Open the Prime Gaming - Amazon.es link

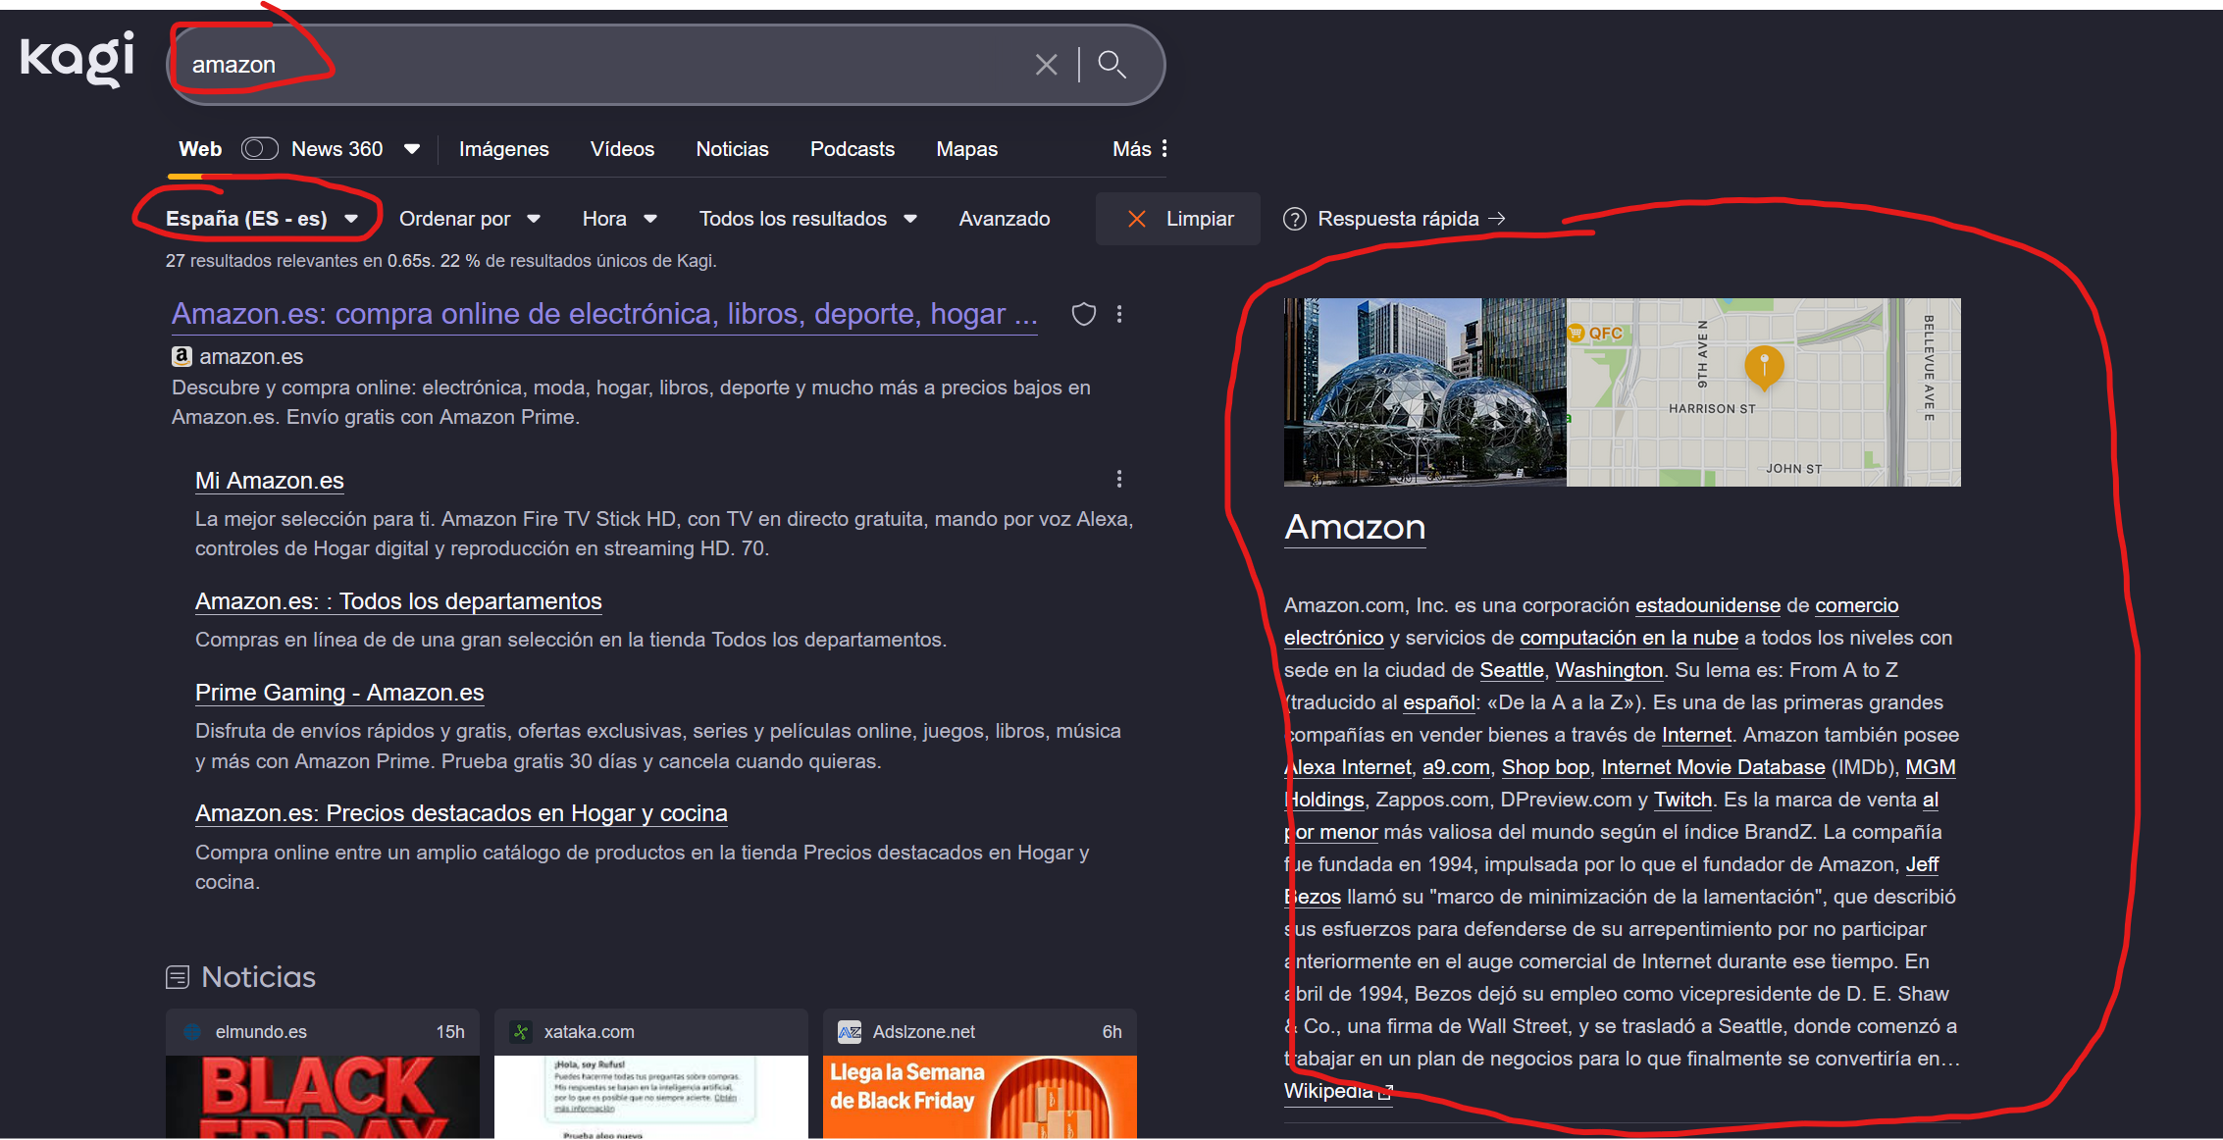[339, 693]
